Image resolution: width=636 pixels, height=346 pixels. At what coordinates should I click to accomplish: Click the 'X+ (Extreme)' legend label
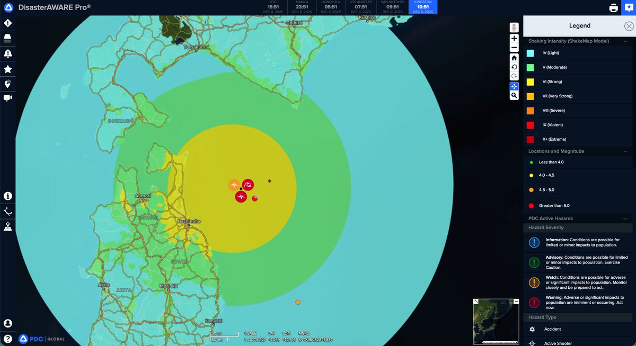tap(554, 139)
